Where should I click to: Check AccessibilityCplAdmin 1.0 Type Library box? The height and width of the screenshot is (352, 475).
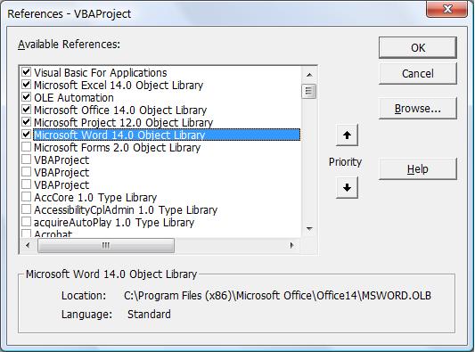coord(27,209)
